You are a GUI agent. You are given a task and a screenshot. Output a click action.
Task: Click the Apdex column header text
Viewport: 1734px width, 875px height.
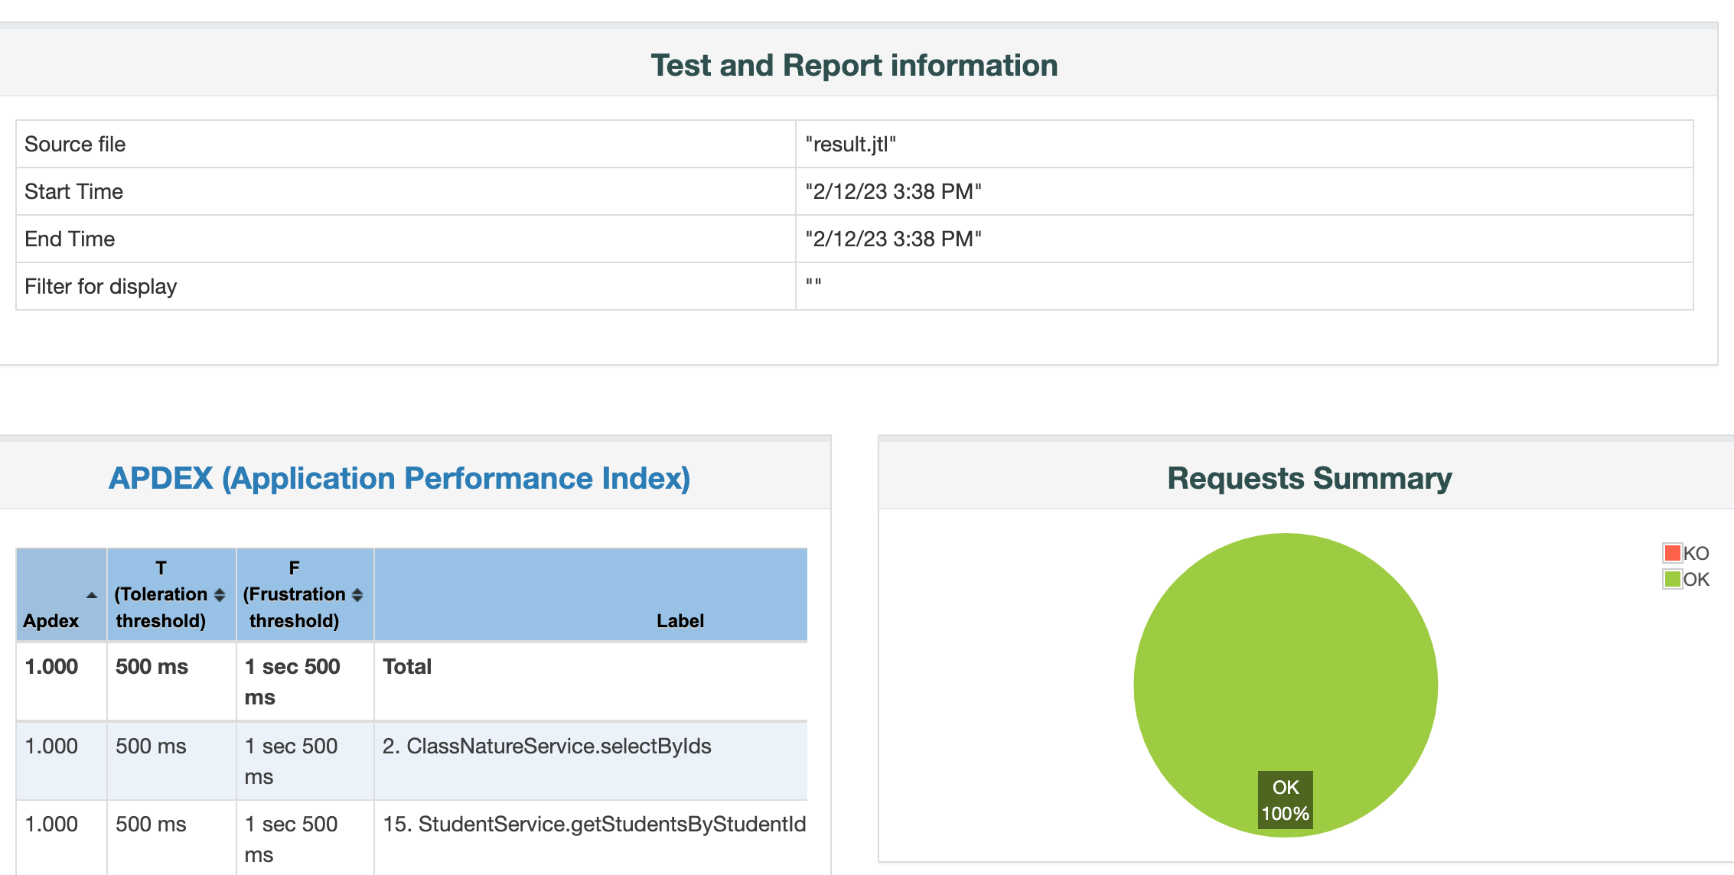51,620
